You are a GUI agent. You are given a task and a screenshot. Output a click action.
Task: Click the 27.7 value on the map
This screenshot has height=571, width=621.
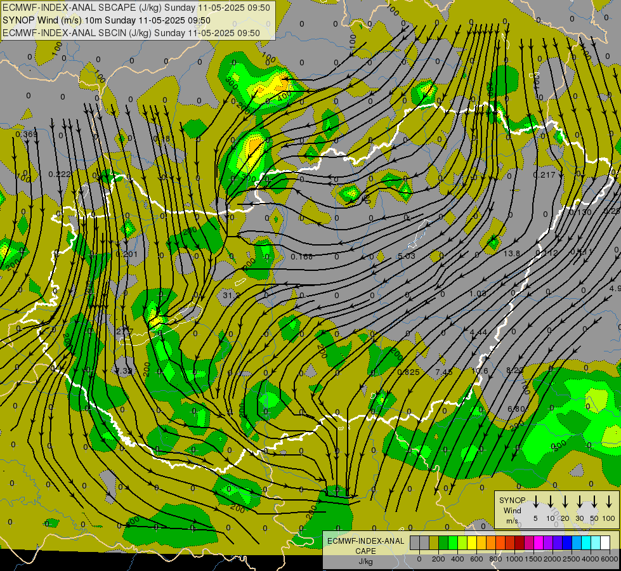[125, 331]
